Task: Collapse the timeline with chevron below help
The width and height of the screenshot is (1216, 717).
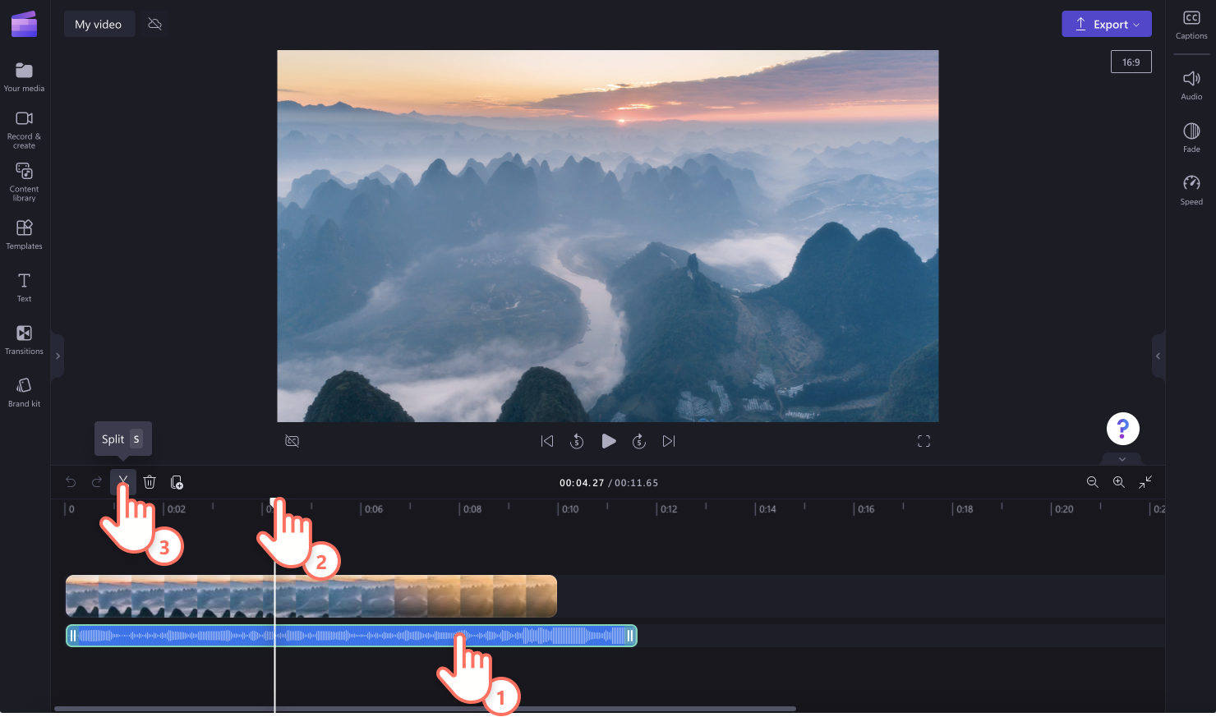Action: 1122,459
